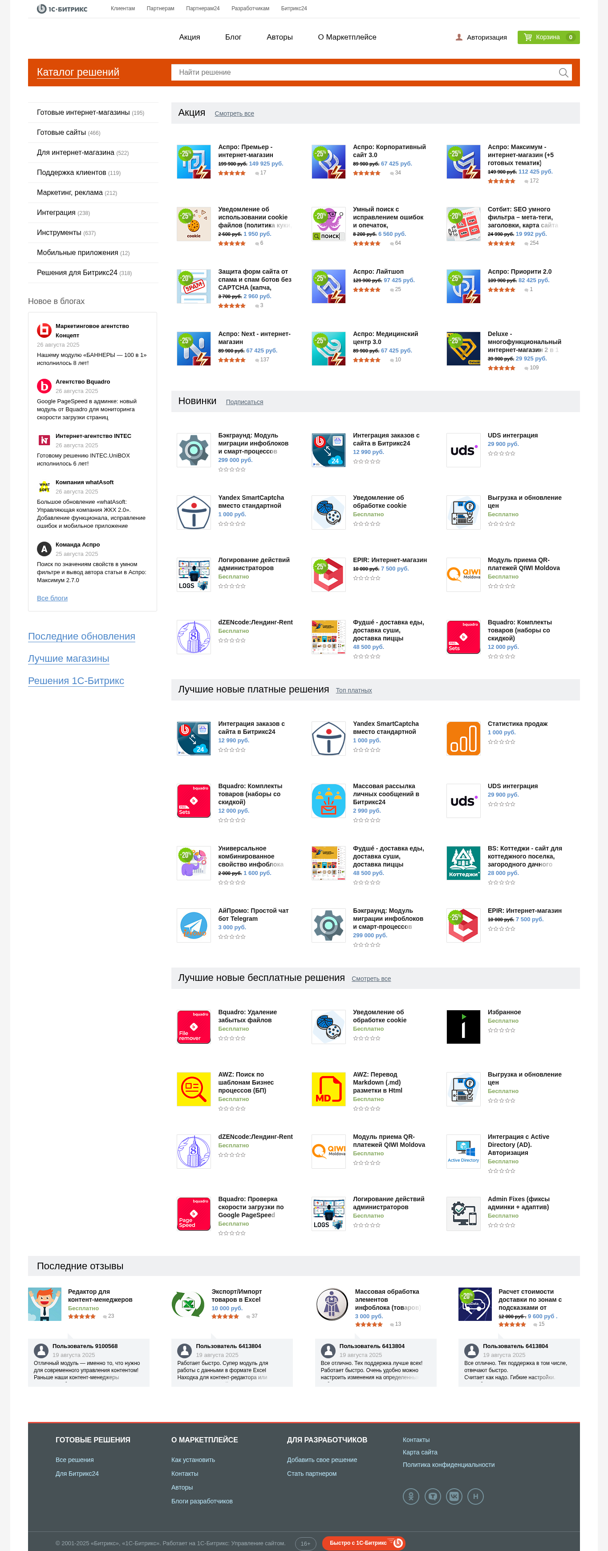The image size is (608, 1551).
Task: Click the search magnifier icon
Action: pyautogui.click(x=563, y=73)
